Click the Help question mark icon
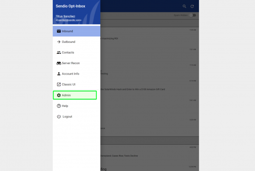The image size is (255, 171). 59,106
